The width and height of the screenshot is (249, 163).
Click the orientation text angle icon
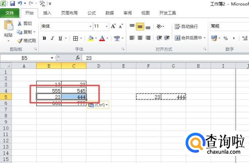(x=159, y=26)
